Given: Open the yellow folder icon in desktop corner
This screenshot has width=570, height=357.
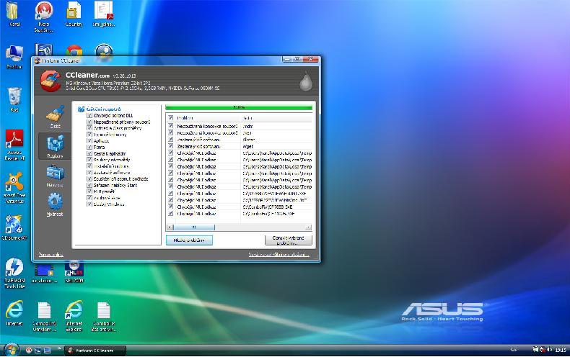Looking at the screenshot, I should coord(14,14).
